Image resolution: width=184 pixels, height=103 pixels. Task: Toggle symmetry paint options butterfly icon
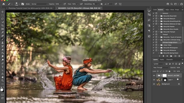pos(120,4)
